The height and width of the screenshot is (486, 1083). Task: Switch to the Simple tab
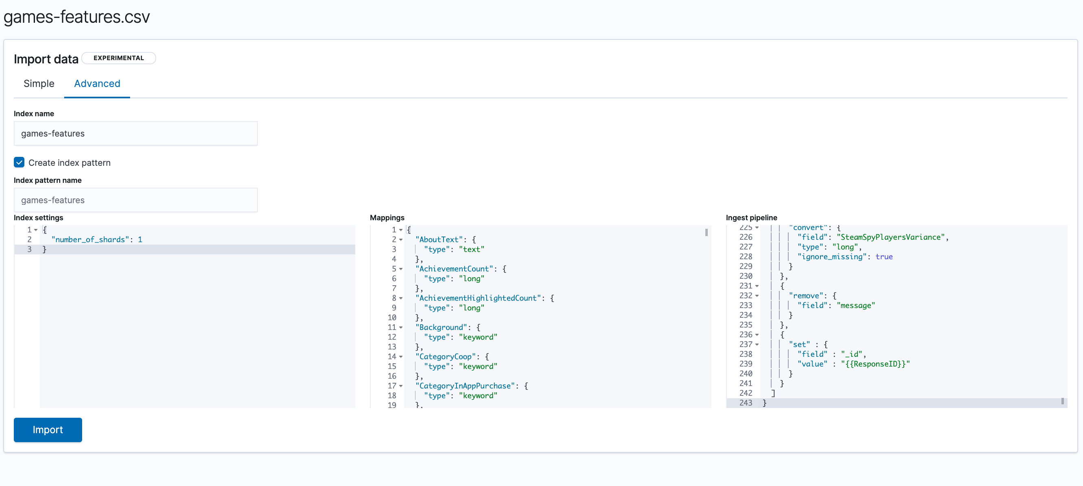(39, 84)
